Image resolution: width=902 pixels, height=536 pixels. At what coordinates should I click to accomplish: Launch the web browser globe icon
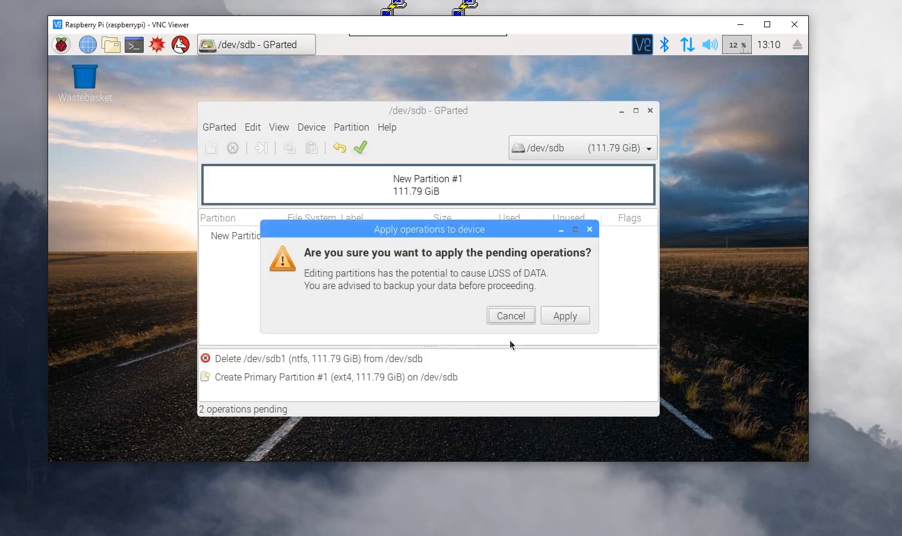87,45
